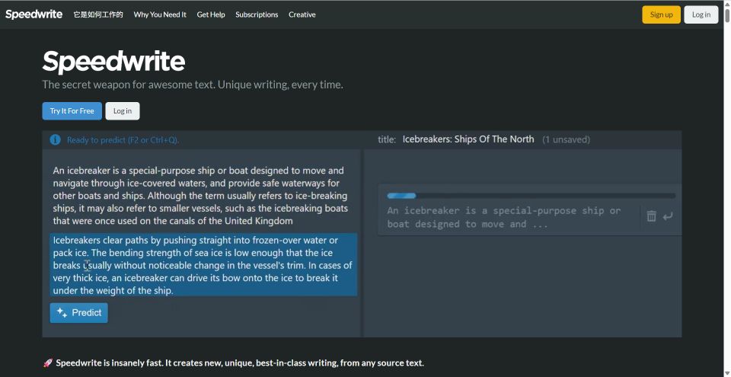731x377 pixels.
Task: Select Creative in the top navigation
Action: 302,14
